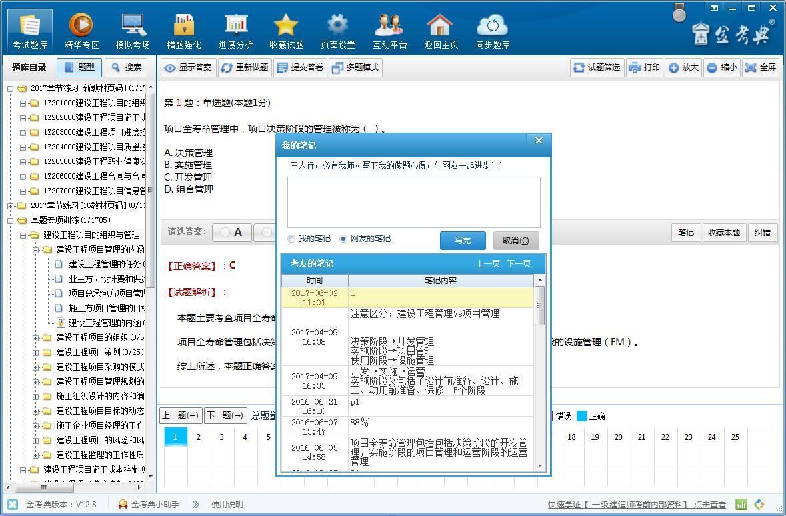The height and width of the screenshot is (516, 786).
Task: Collapse the 真题专项训练 tree node
Action: (x=11, y=220)
